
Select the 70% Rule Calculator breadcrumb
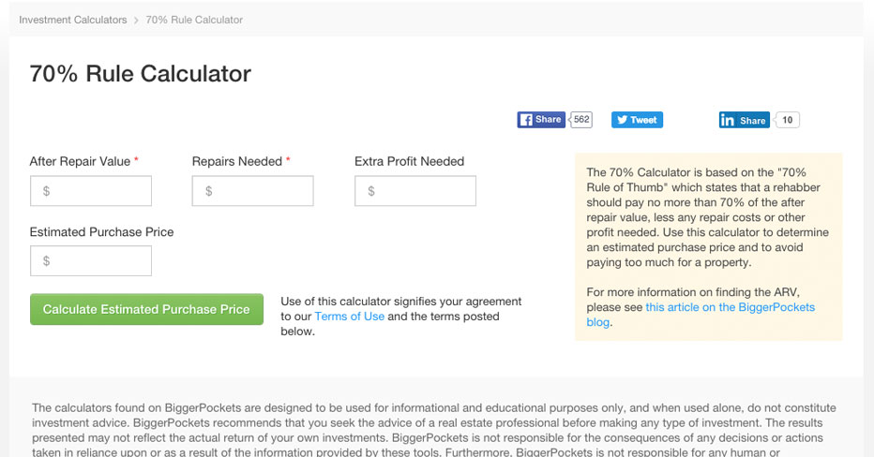point(194,20)
